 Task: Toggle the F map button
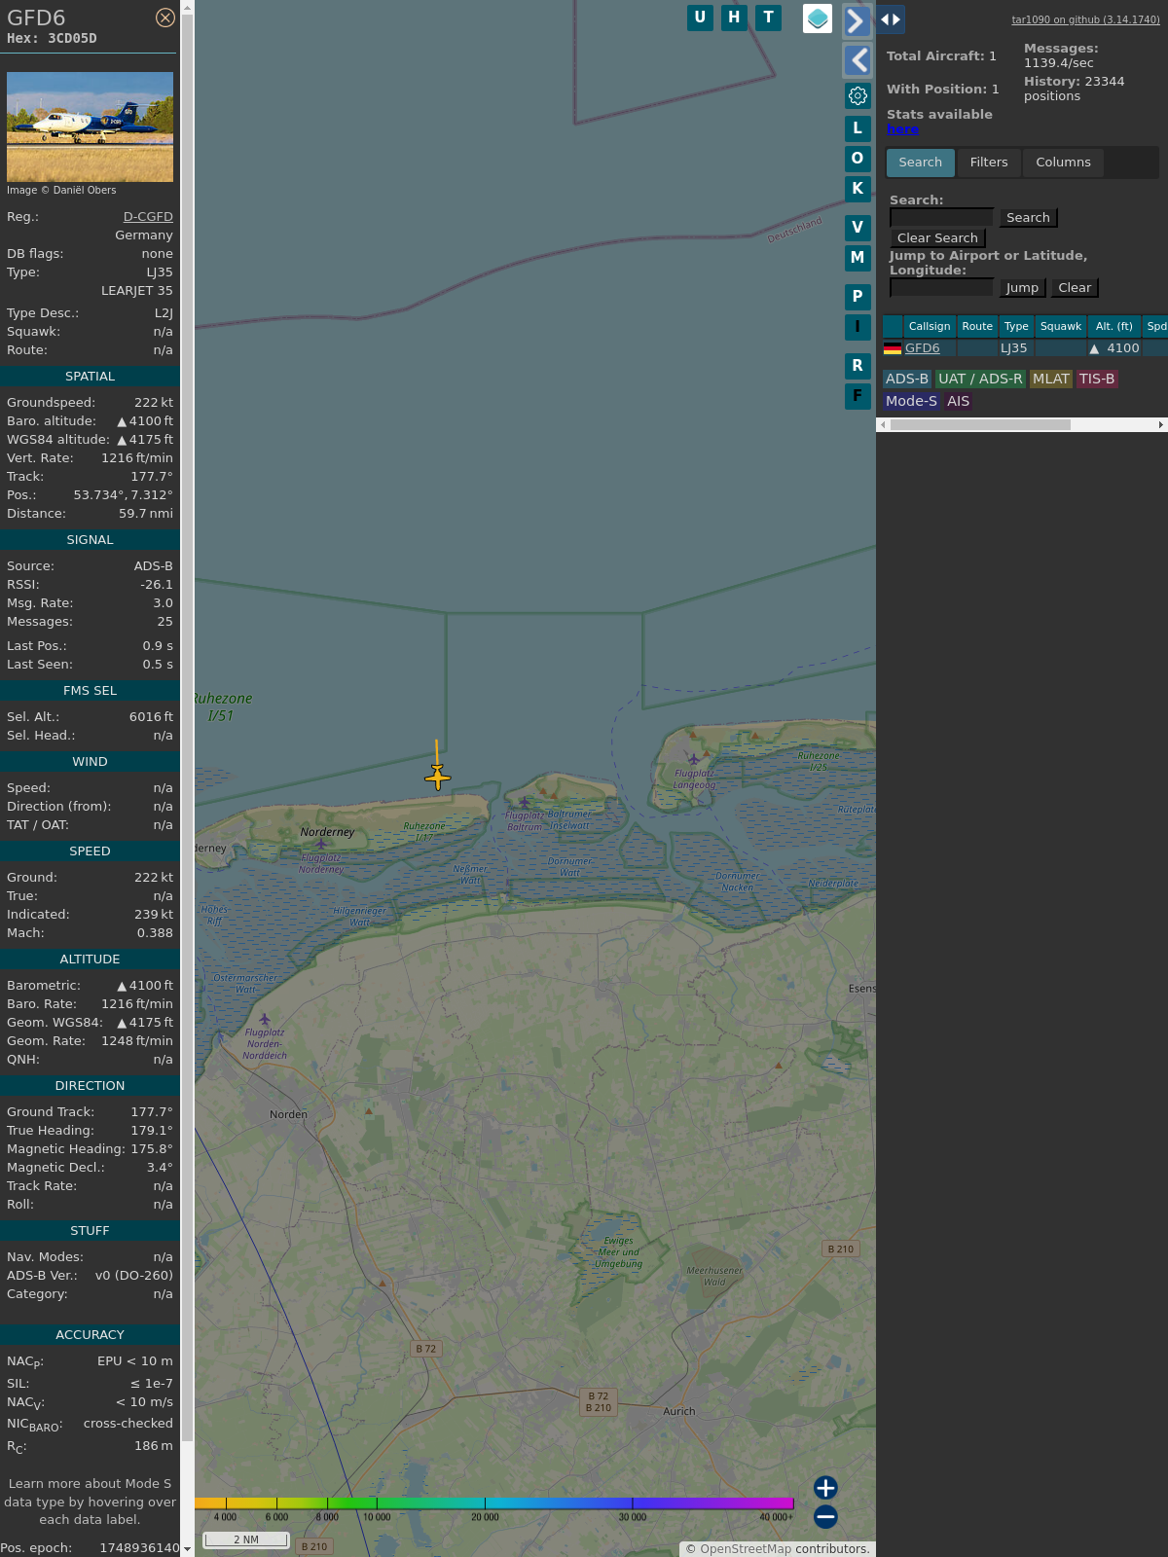(858, 396)
